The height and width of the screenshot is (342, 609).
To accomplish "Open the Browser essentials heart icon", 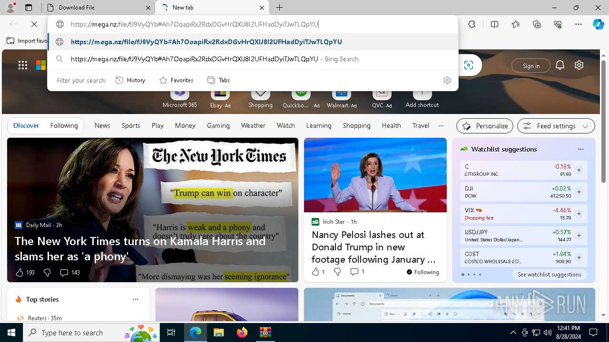I will coord(558,24).
